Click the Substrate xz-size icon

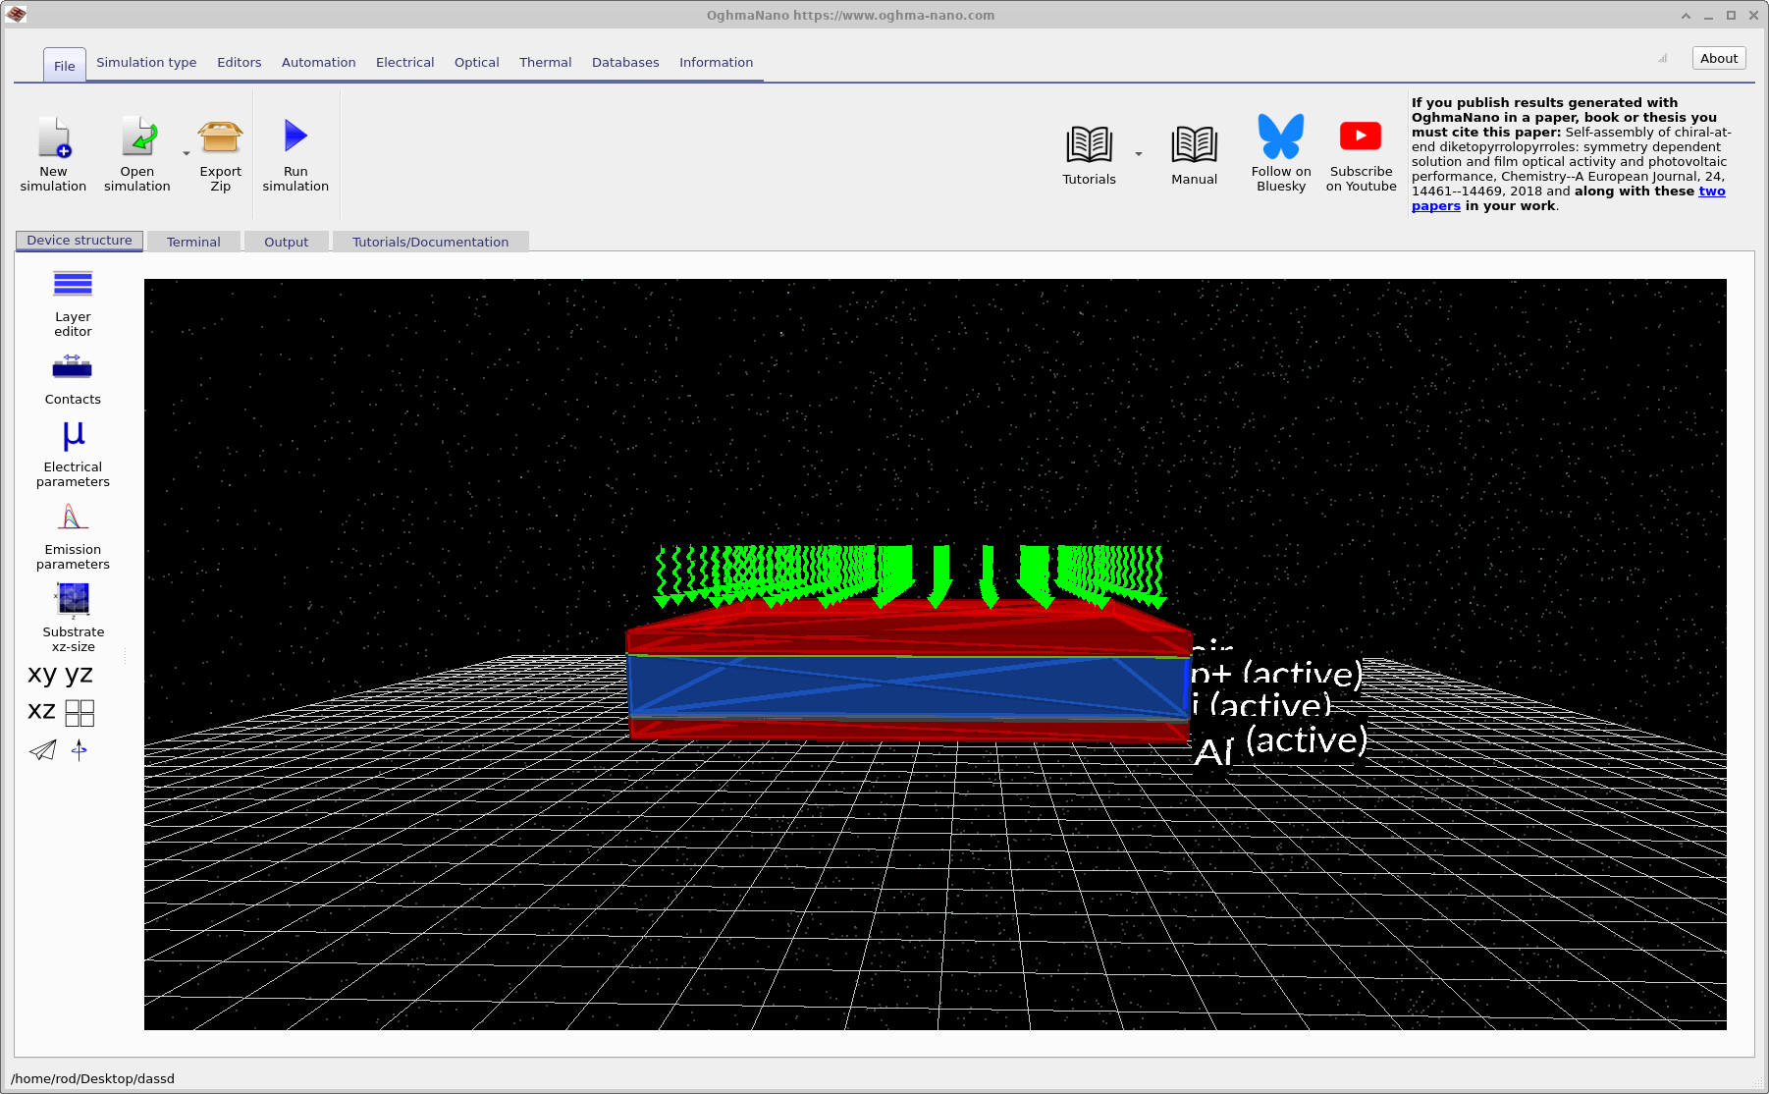(x=73, y=600)
